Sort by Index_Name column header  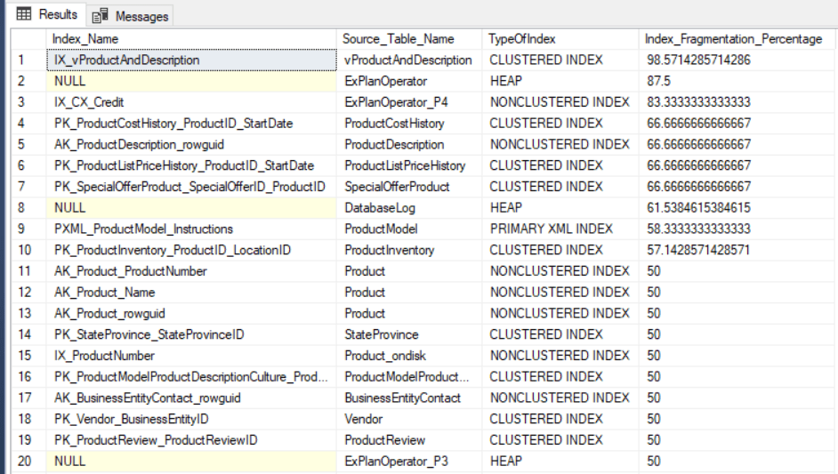coord(191,39)
